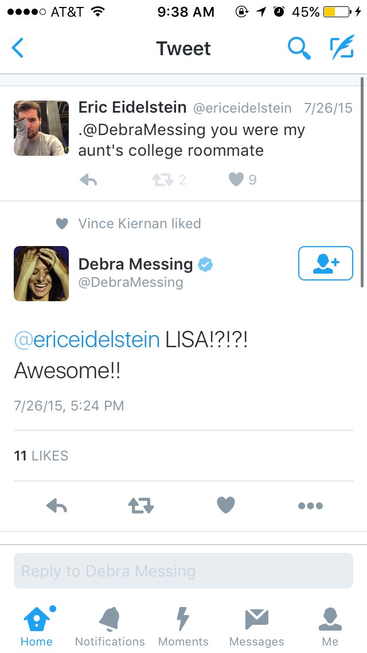Screen dimensions: 367x653
Task: Go to the Moments tab
Action: (x=183, y=626)
